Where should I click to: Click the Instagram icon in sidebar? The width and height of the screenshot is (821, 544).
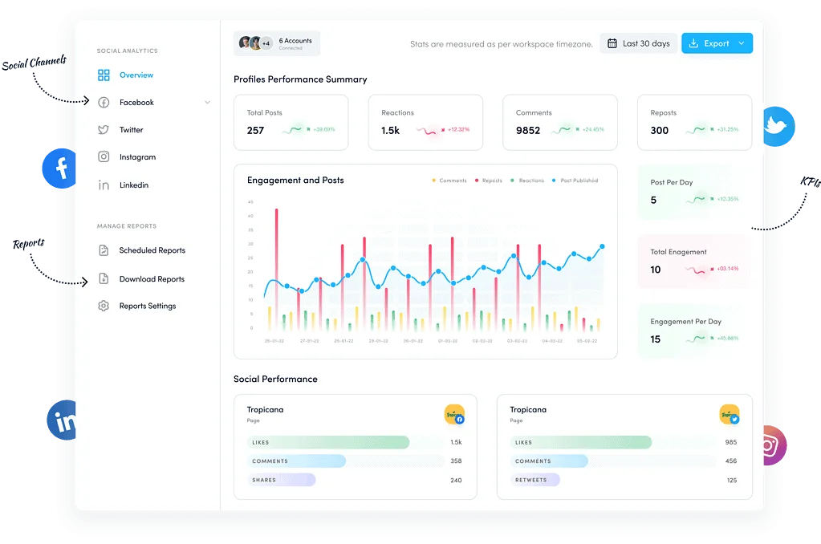click(104, 157)
